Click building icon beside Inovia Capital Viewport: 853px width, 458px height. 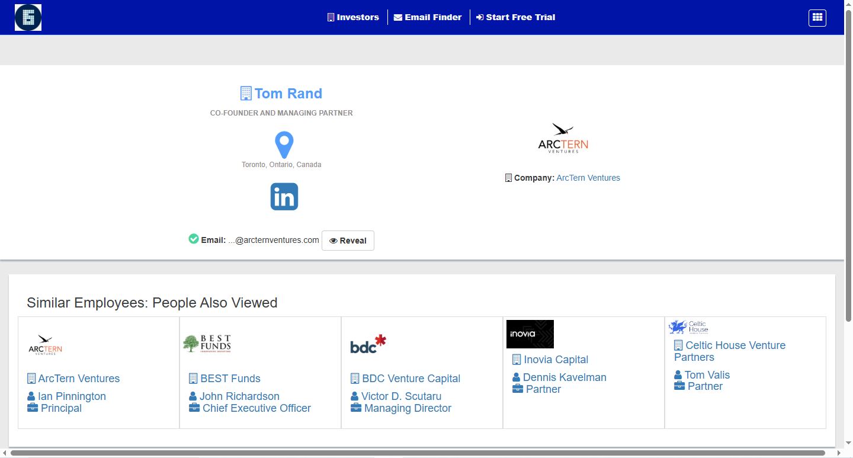pos(517,360)
